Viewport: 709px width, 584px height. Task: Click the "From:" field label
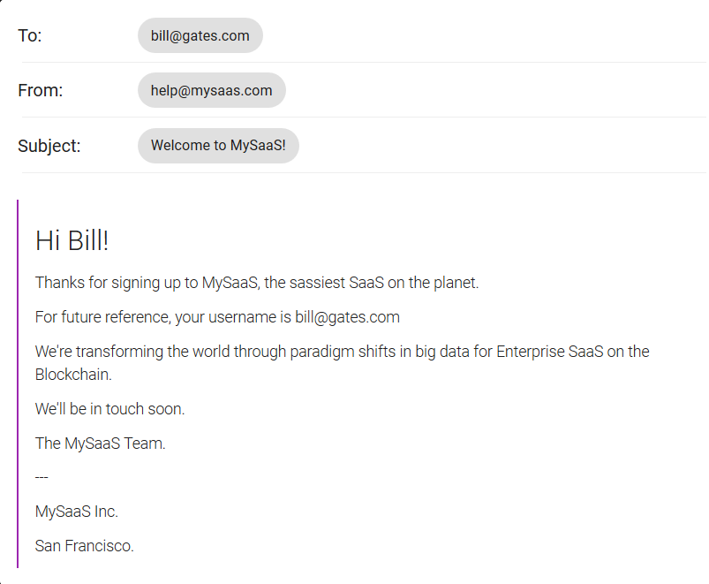click(x=40, y=90)
